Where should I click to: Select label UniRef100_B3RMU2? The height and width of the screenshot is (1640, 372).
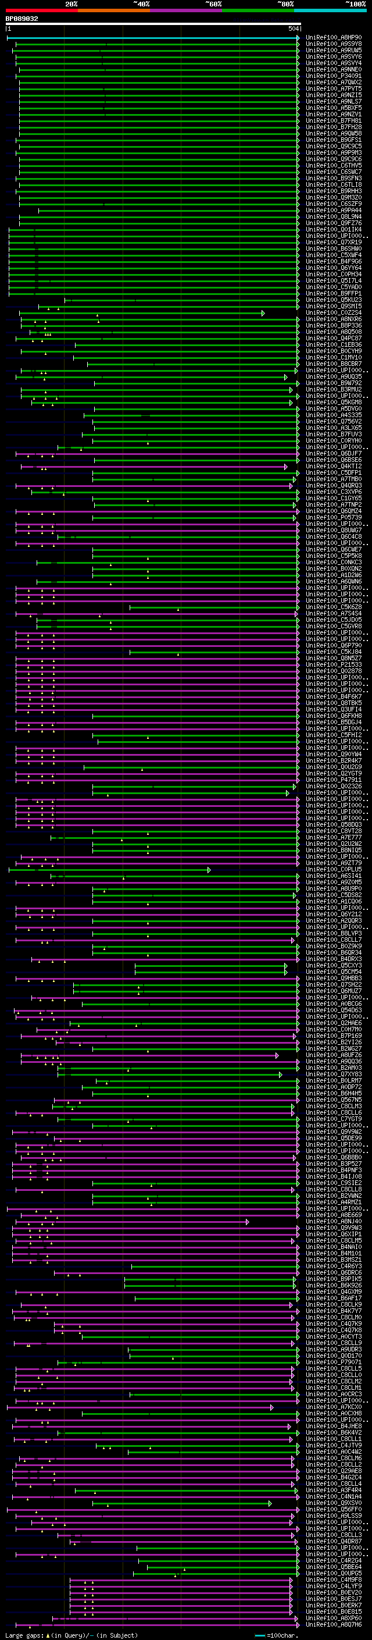point(334,389)
